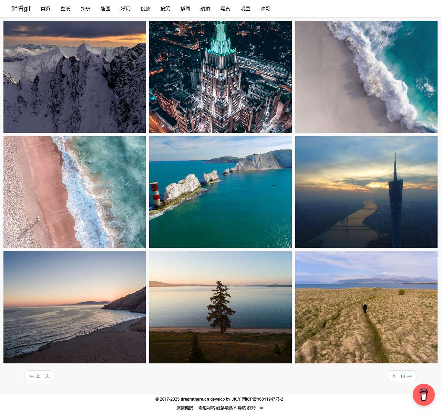View the pink beach with waves thumbnail
Image resolution: width=441 pixels, height=412 pixels.
click(x=74, y=192)
